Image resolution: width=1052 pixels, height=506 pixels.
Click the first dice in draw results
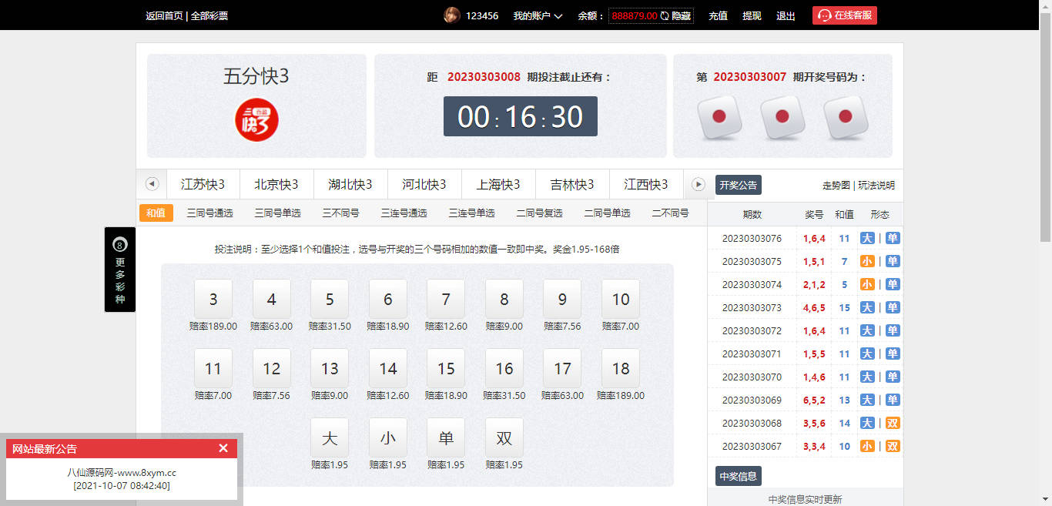(x=719, y=117)
